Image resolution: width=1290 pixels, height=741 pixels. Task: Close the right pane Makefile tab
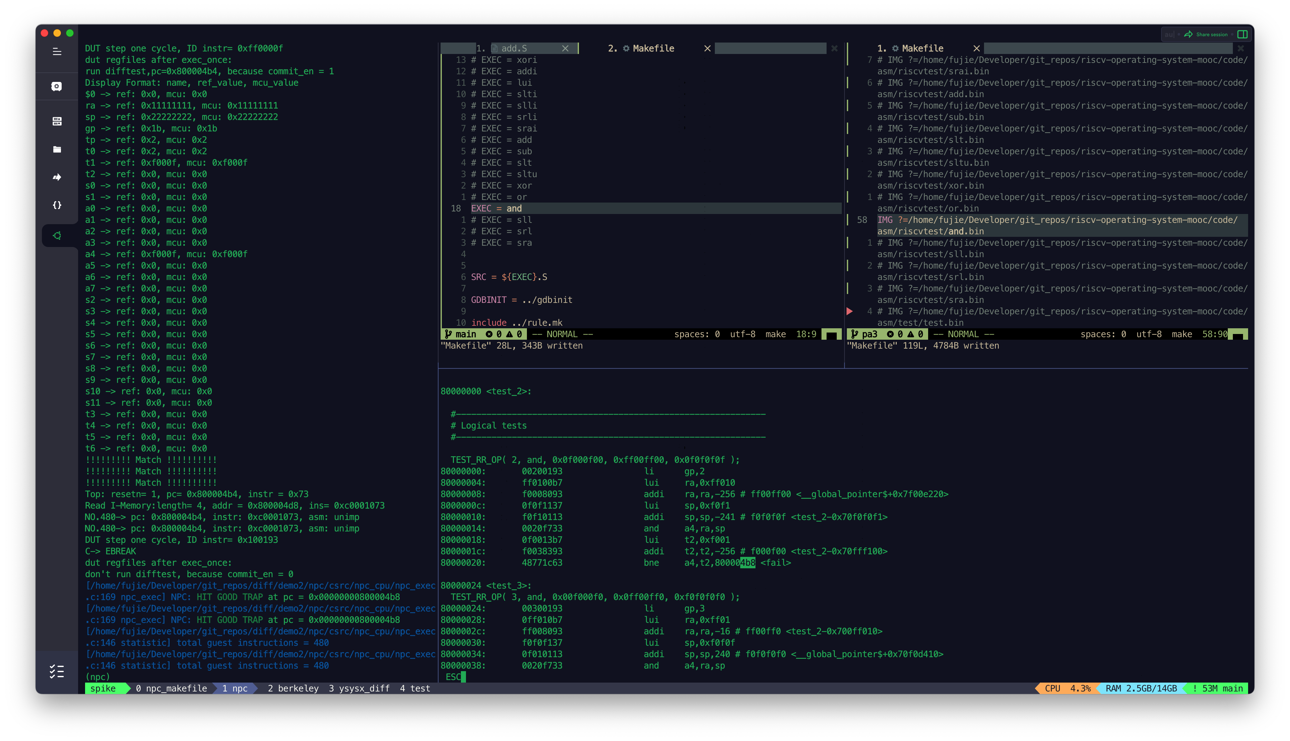pos(976,48)
